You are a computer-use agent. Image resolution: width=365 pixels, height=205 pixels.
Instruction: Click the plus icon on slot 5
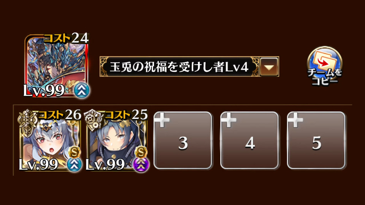(x=296, y=120)
